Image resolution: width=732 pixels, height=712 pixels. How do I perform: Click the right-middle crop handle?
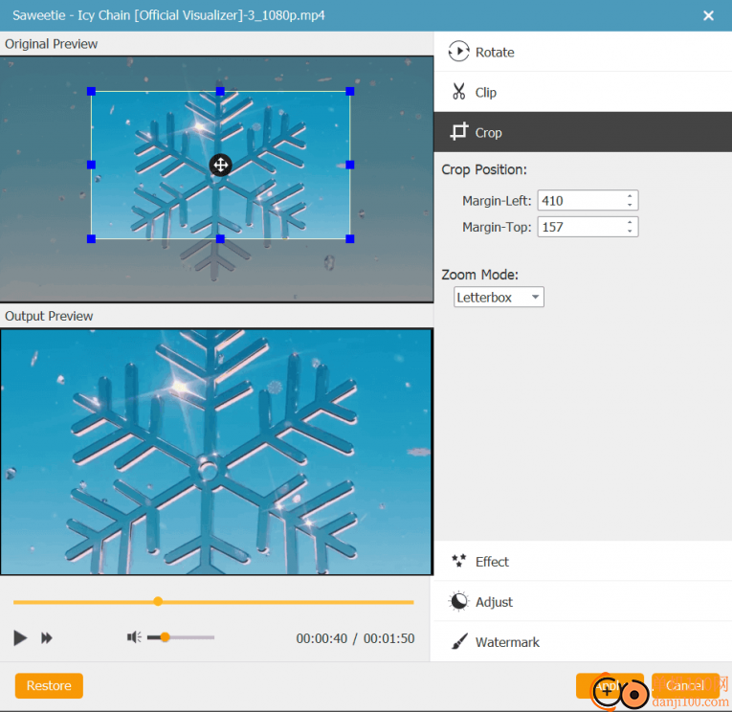[349, 165]
